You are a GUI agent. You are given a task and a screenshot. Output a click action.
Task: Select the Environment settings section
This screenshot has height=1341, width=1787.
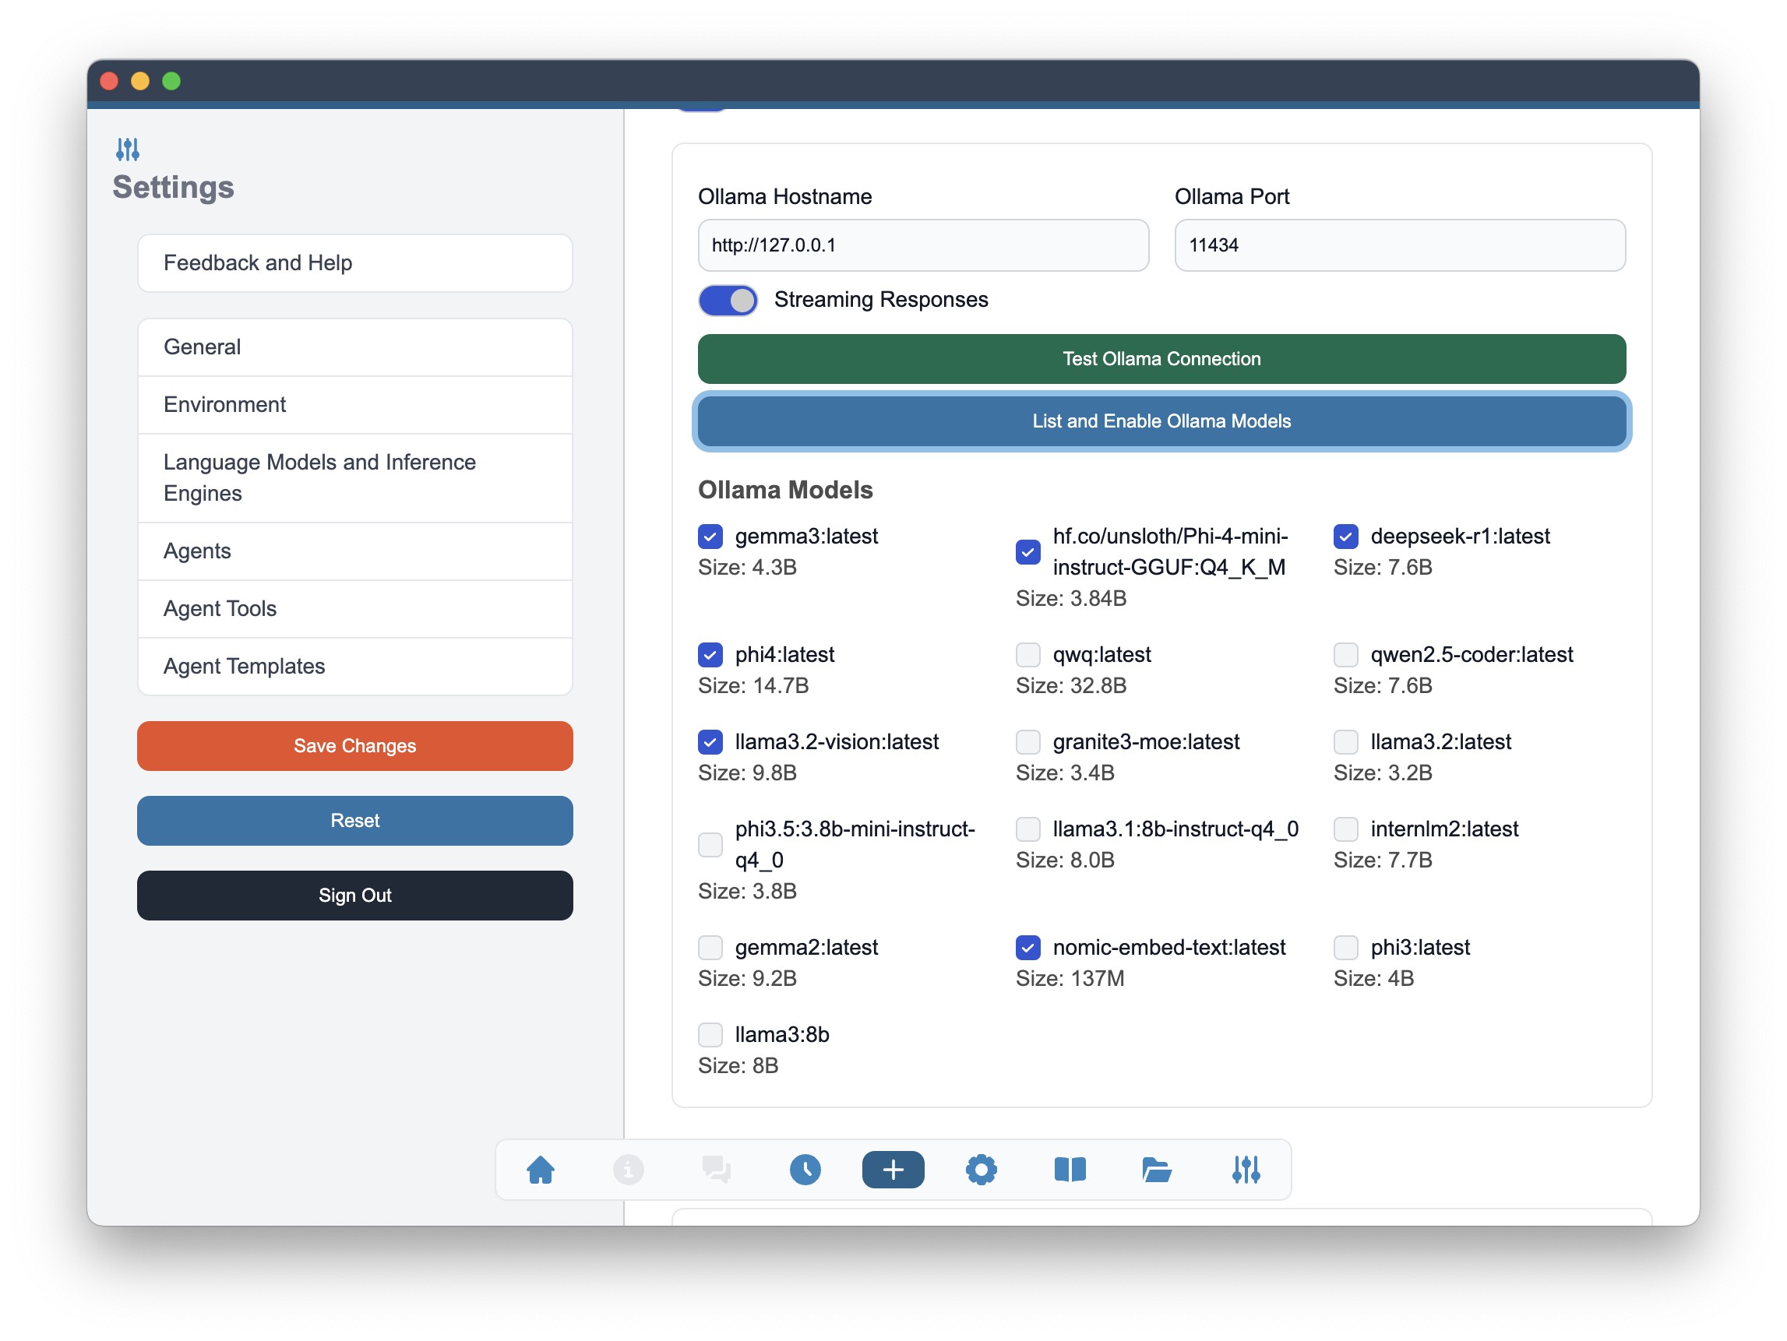coord(354,405)
